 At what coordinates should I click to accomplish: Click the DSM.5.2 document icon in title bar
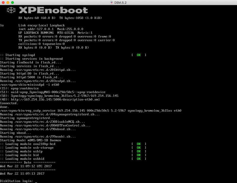coord(111,3)
